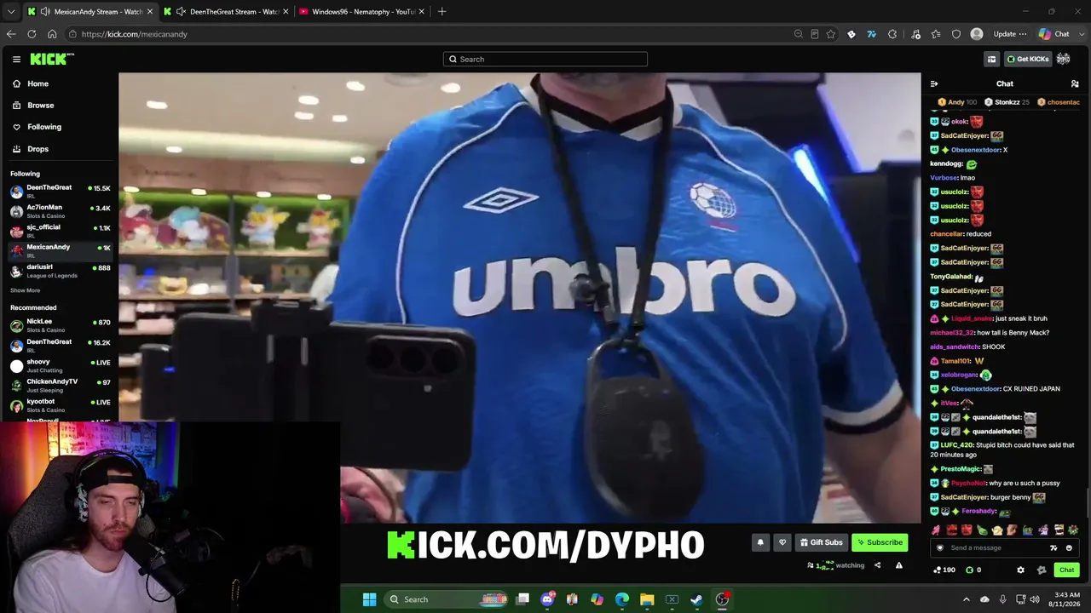Click the Get KICKs button
Screen dimensions: 1091x613
tap(1028, 59)
